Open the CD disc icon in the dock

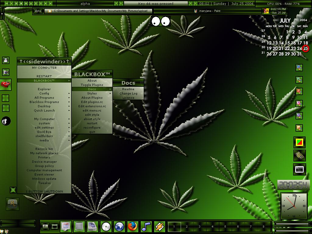tap(106, 226)
